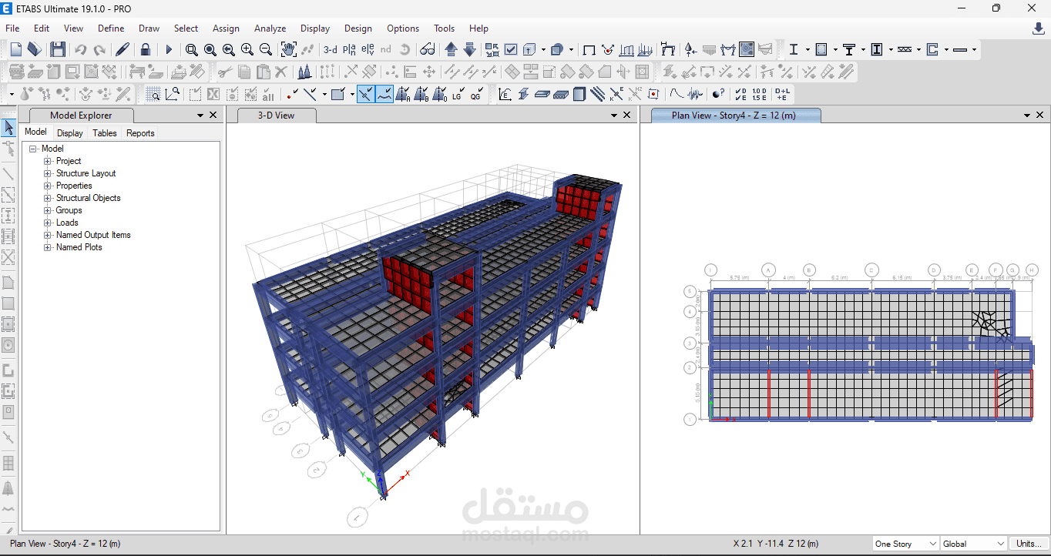Screen dimensions: 1051x556
Task: Open the One Story dropdown
Action: 905,544
